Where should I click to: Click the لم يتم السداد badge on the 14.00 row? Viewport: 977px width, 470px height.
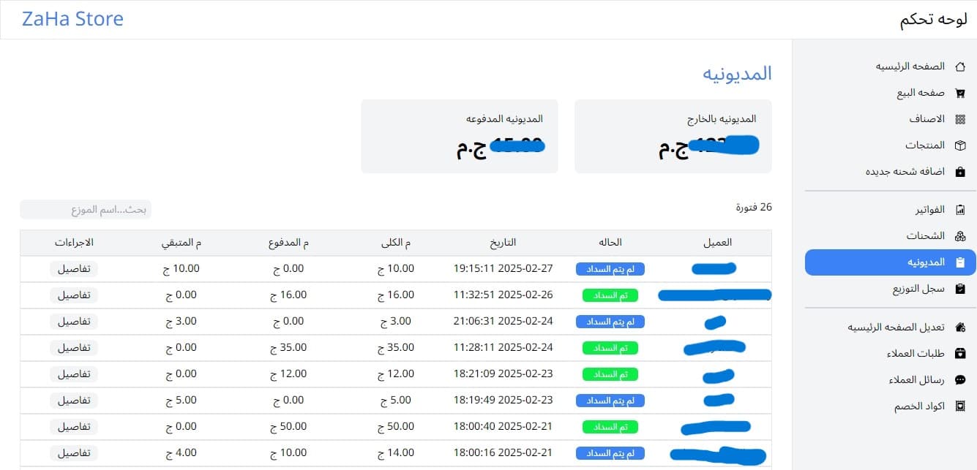pos(610,453)
